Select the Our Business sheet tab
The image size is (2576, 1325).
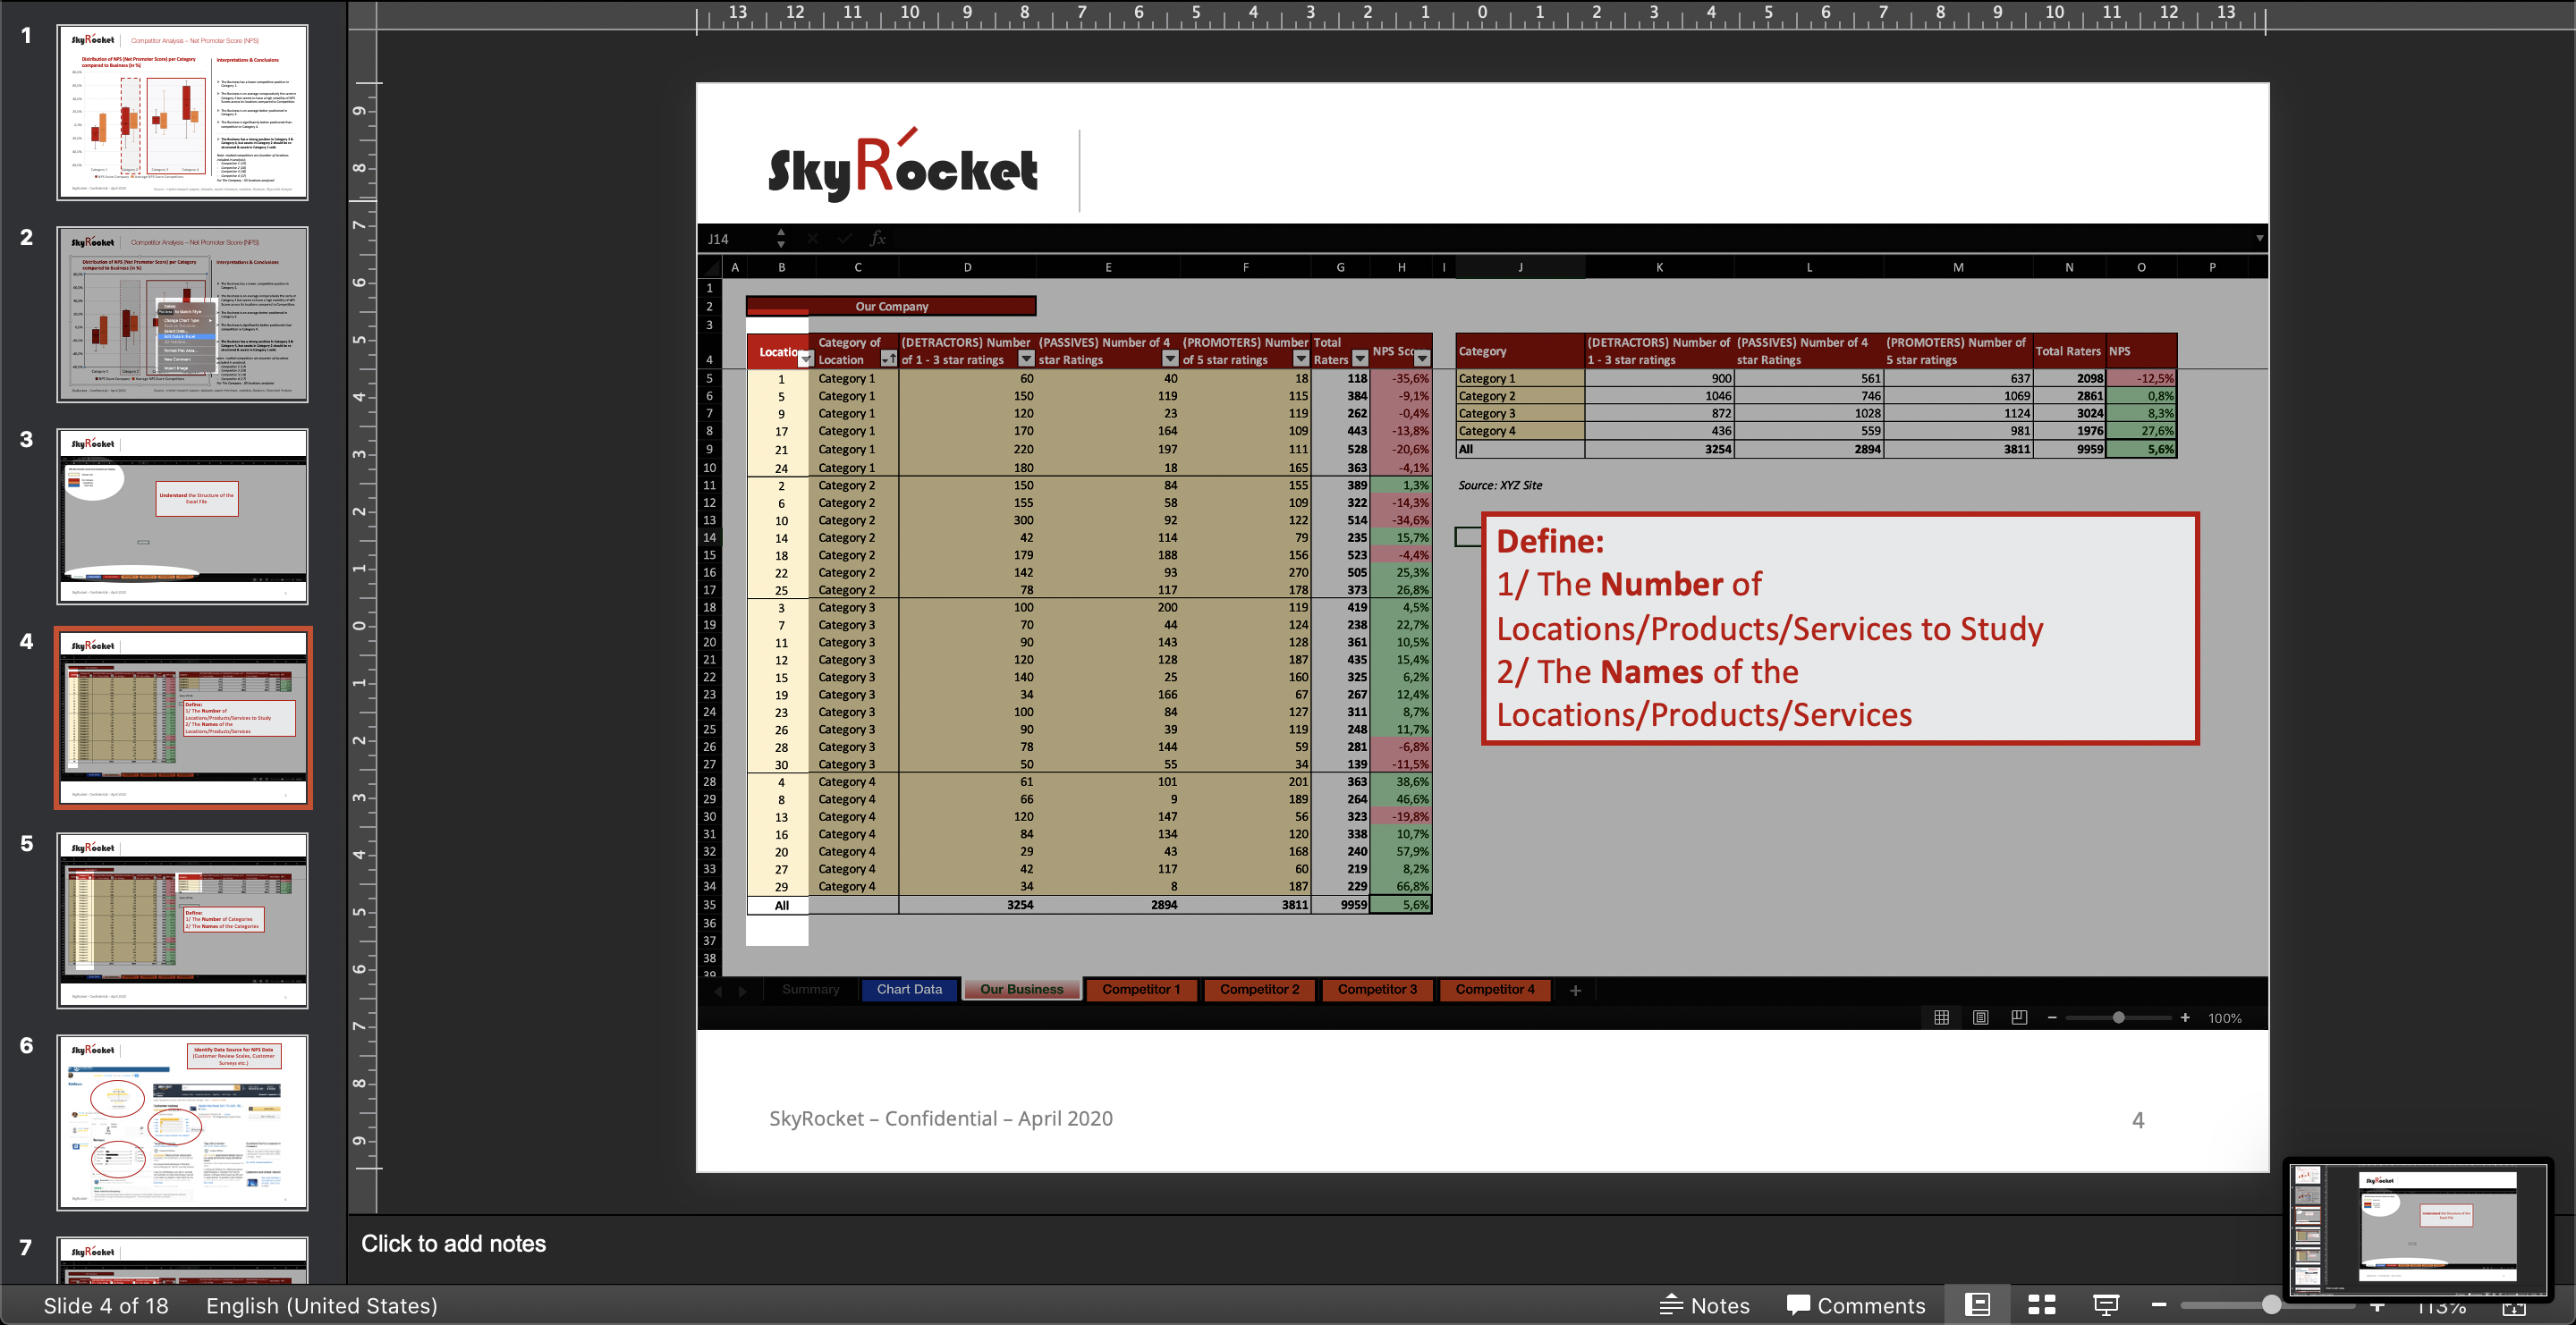tap(1021, 989)
